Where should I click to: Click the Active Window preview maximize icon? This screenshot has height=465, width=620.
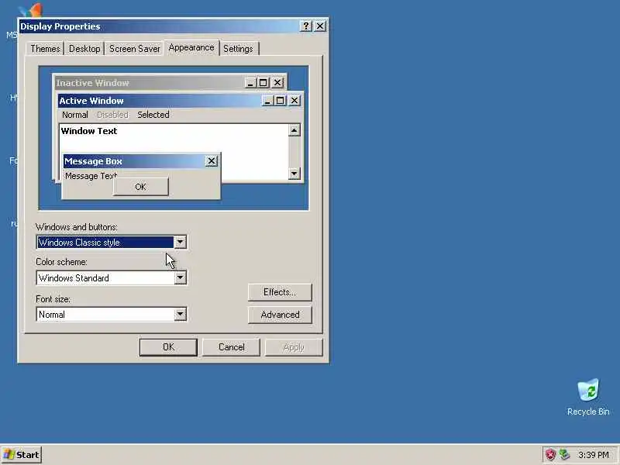pyautogui.click(x=280, y=101)
